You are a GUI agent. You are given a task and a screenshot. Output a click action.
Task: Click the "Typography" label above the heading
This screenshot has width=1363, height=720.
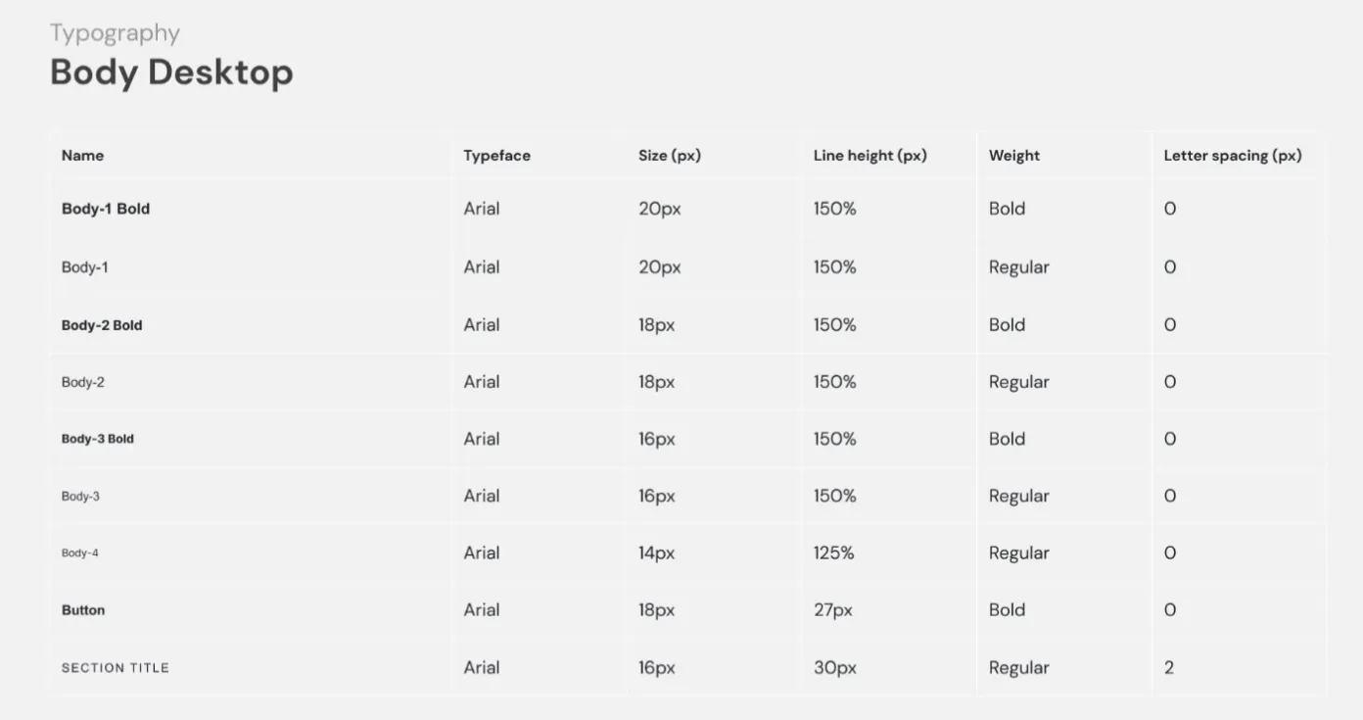pos(115,33)
